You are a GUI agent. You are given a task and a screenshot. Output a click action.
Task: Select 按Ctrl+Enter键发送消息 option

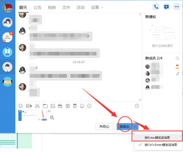[160, 145]
